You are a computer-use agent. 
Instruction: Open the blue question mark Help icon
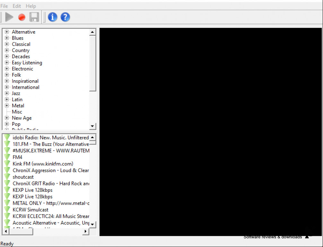[65, 17]
